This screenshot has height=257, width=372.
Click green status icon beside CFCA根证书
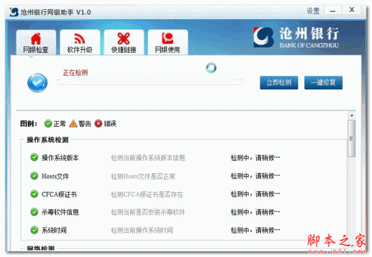coord(34,194)
